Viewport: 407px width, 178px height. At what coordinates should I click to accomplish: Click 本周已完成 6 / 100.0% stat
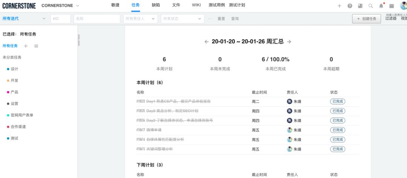275,59
